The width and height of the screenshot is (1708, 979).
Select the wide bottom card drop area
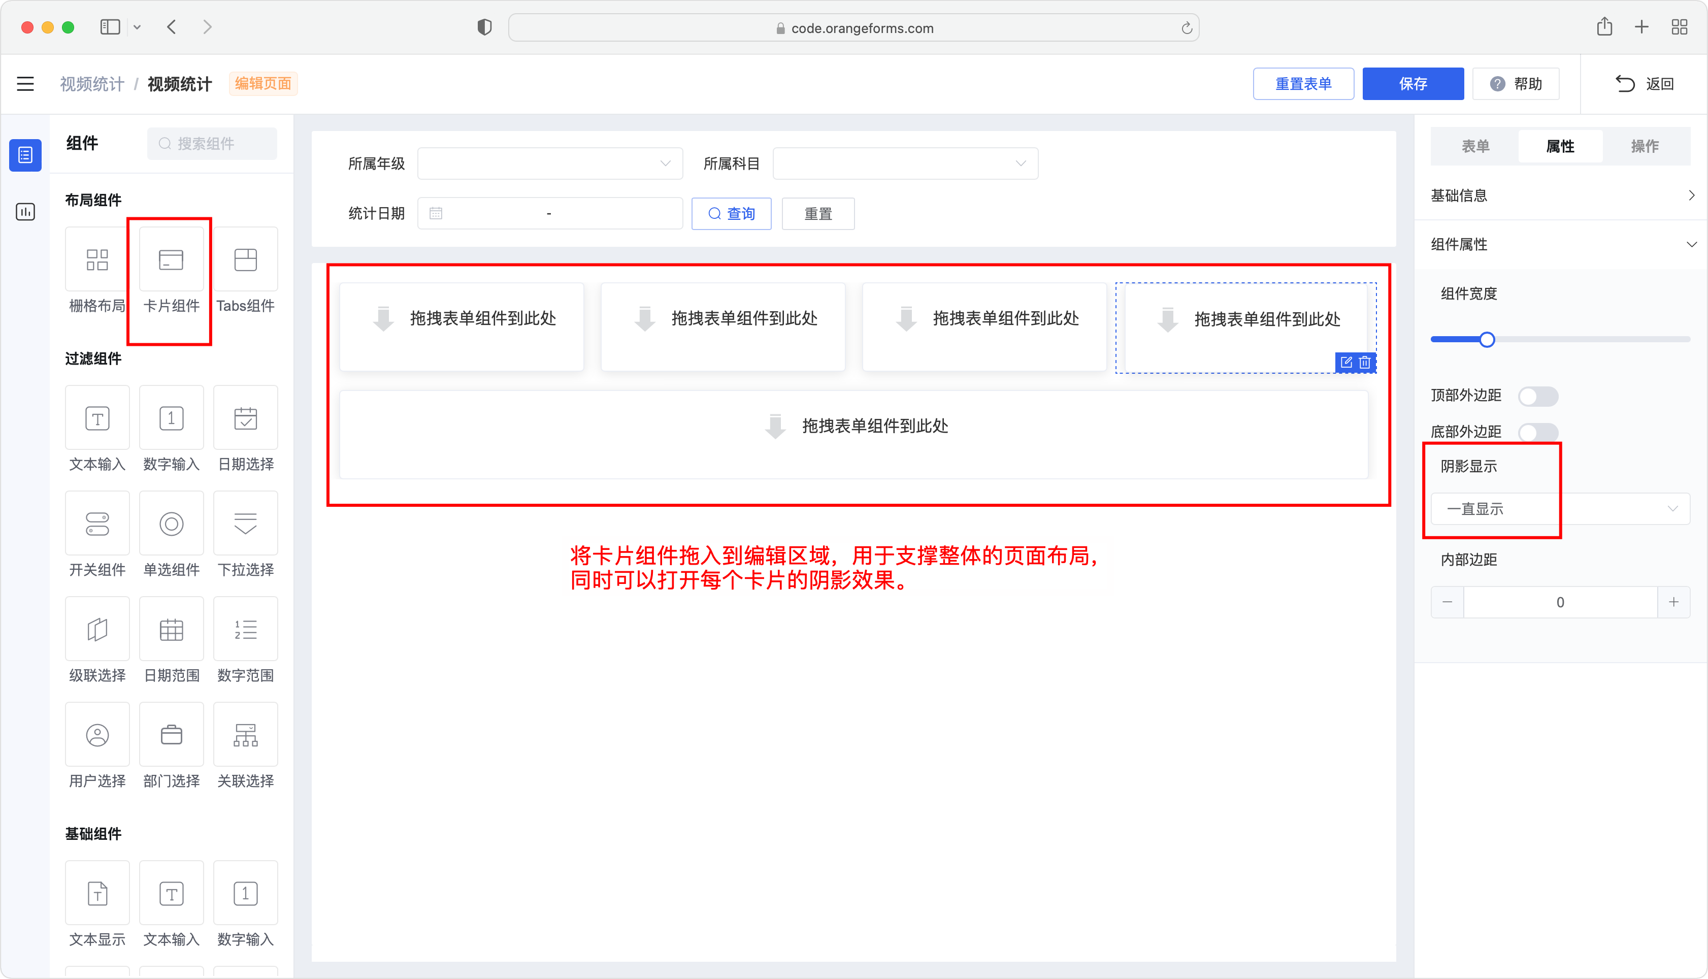[x=853, y=434]
